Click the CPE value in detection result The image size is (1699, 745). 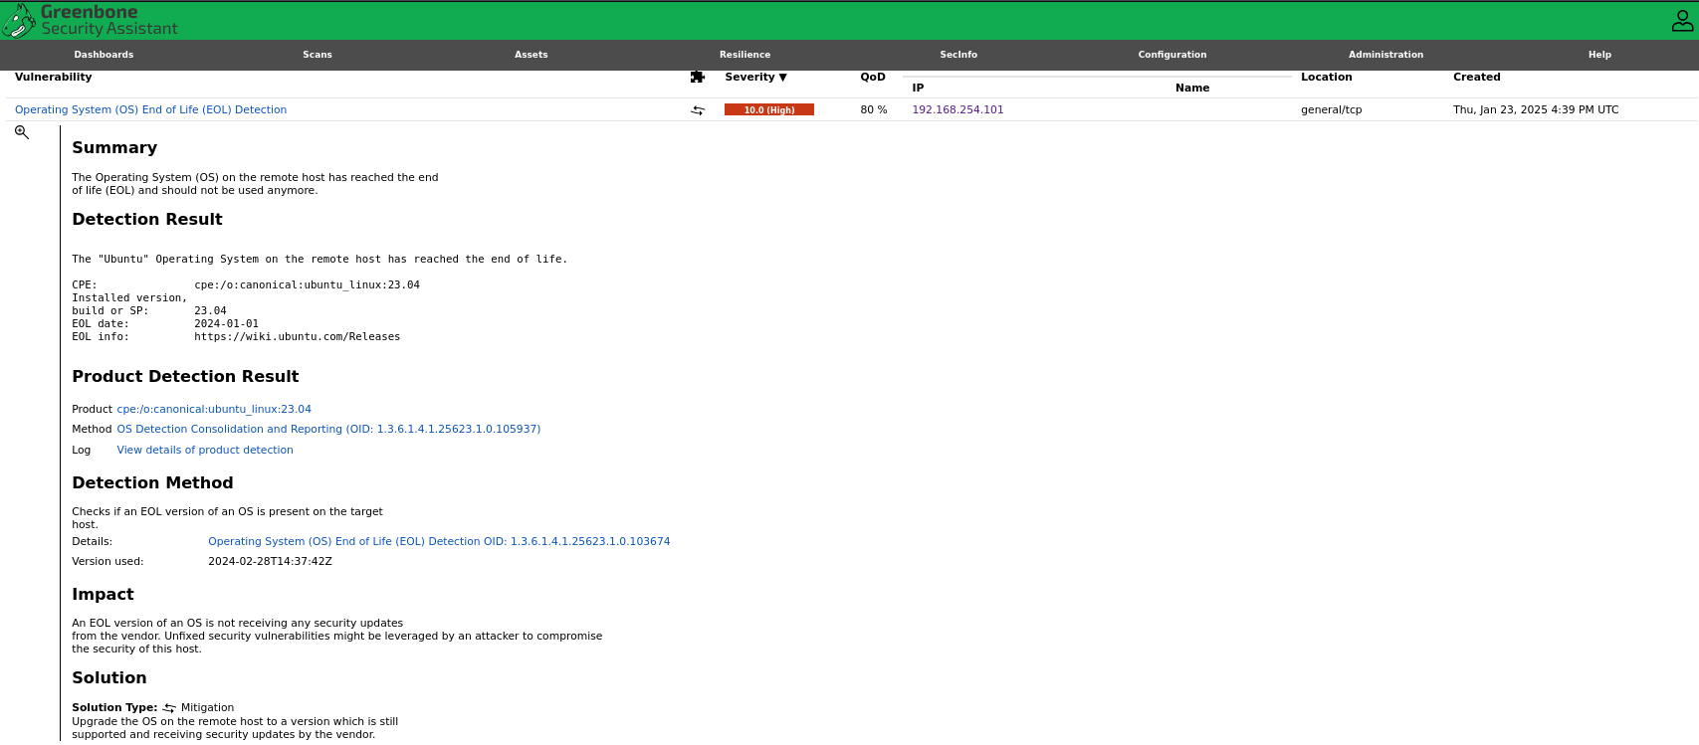307,285
